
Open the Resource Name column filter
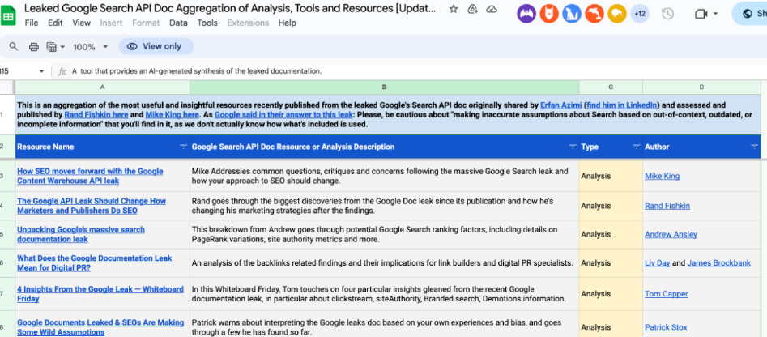coord(182,147)
